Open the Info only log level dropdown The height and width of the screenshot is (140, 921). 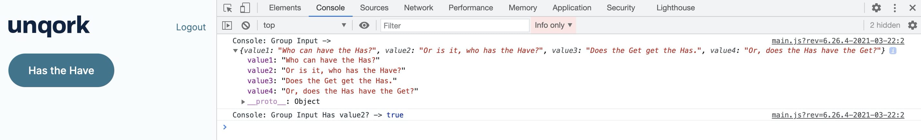[553, 25]
